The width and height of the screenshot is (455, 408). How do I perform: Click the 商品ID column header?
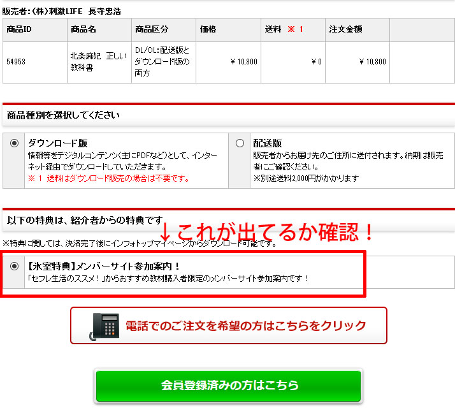[x=20, y=29]
